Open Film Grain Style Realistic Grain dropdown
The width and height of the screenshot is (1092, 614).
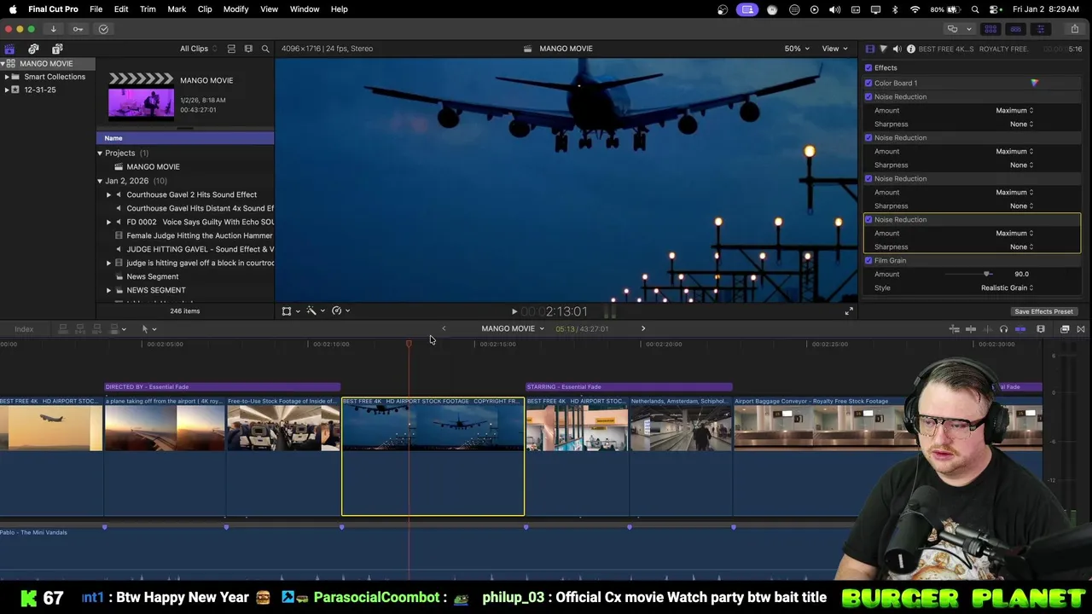pos(1007,287)
